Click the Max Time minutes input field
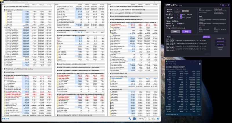Screen dimensions: 232x123 pos(177,17)
